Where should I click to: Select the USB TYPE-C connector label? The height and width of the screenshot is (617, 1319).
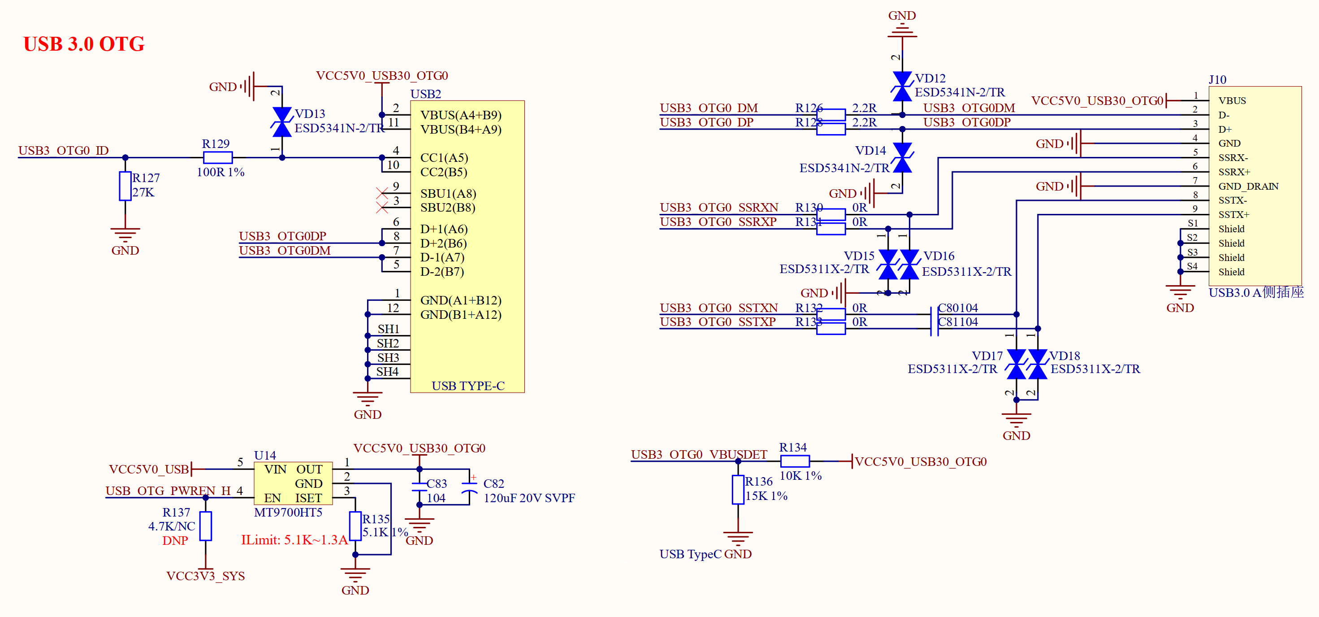(x=468, y=386)
